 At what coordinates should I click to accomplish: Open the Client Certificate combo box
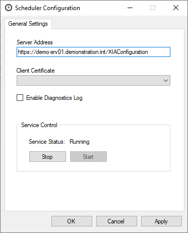tap(93, 81)
